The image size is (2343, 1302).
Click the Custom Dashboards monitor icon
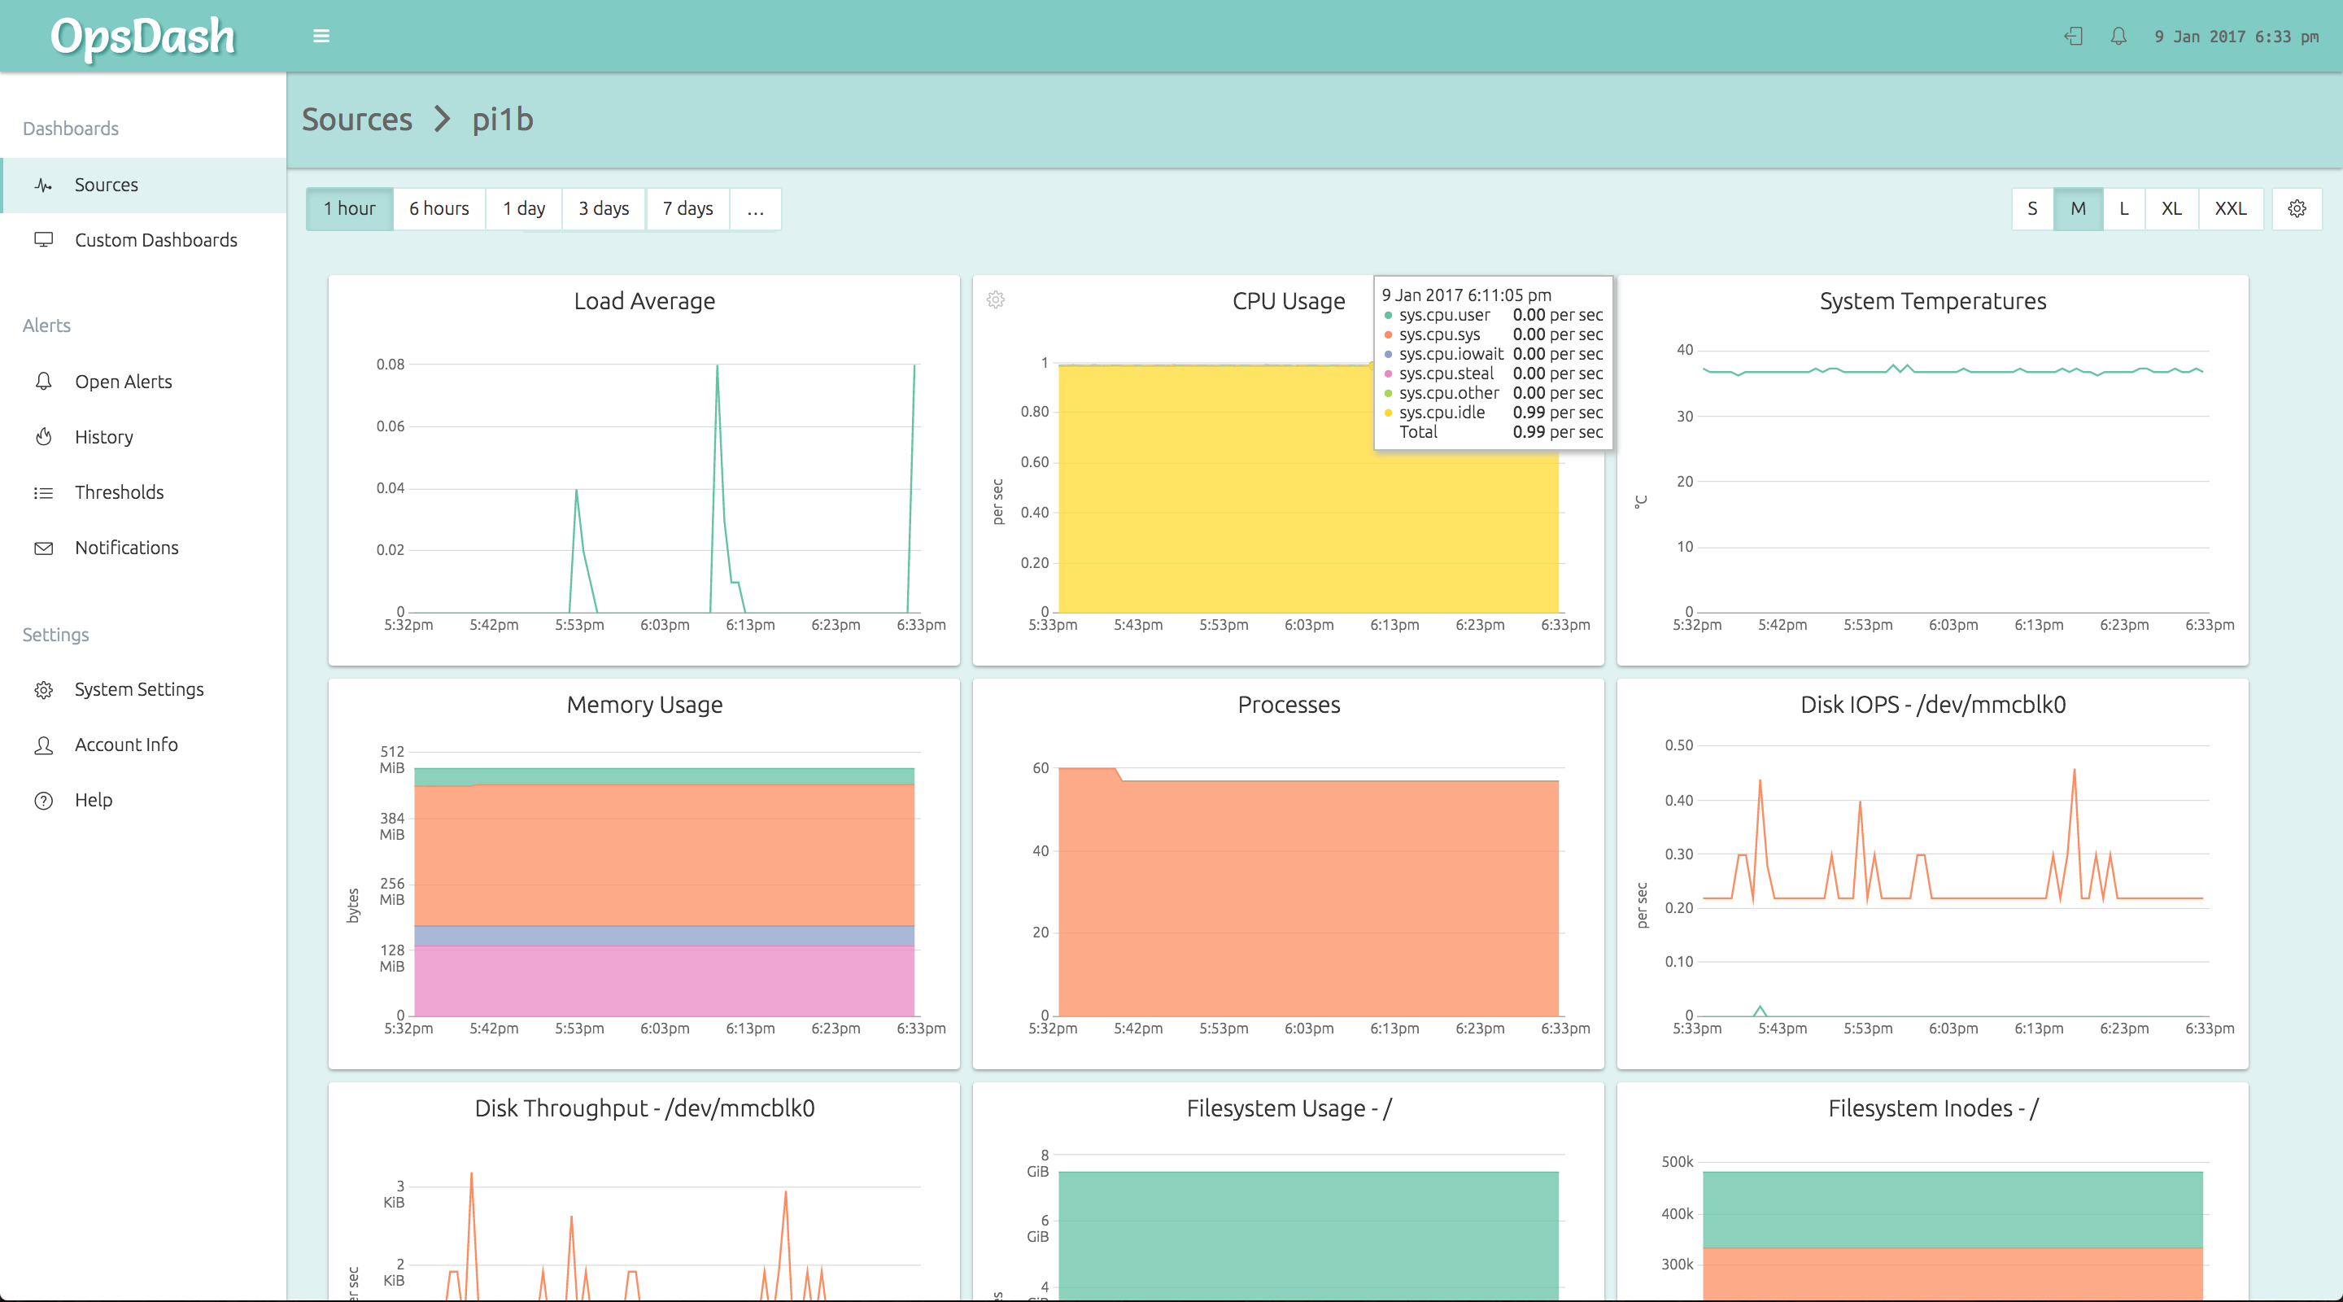point(43,240)
